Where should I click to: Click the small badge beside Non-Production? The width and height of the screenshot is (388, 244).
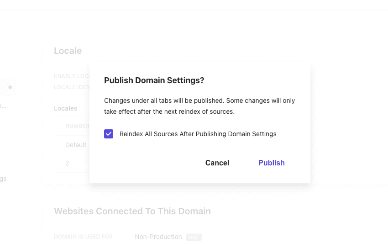(194, 237)
